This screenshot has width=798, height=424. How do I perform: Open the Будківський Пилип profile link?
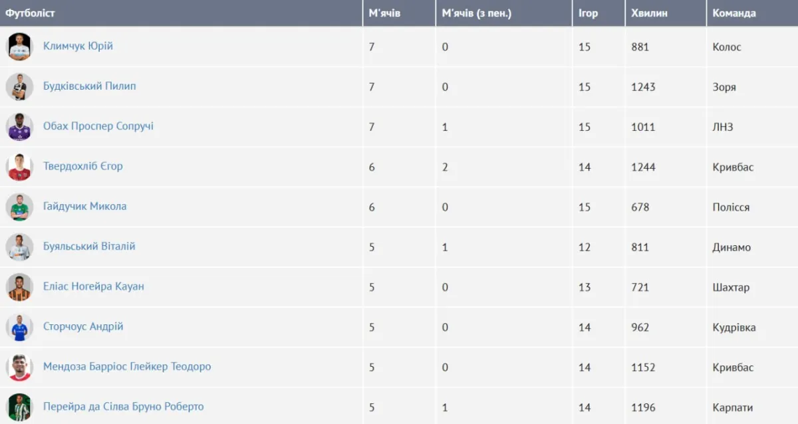click(x=89, y=86)
